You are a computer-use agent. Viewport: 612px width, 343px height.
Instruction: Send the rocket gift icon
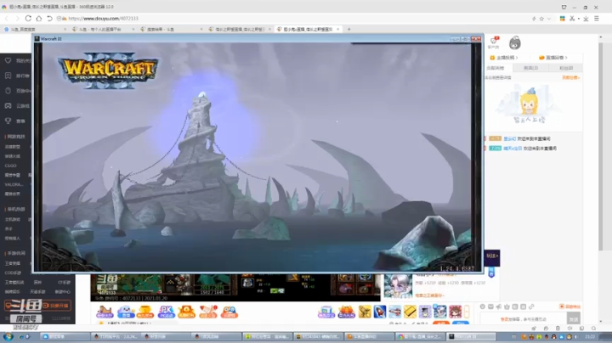tap(380, 312)
